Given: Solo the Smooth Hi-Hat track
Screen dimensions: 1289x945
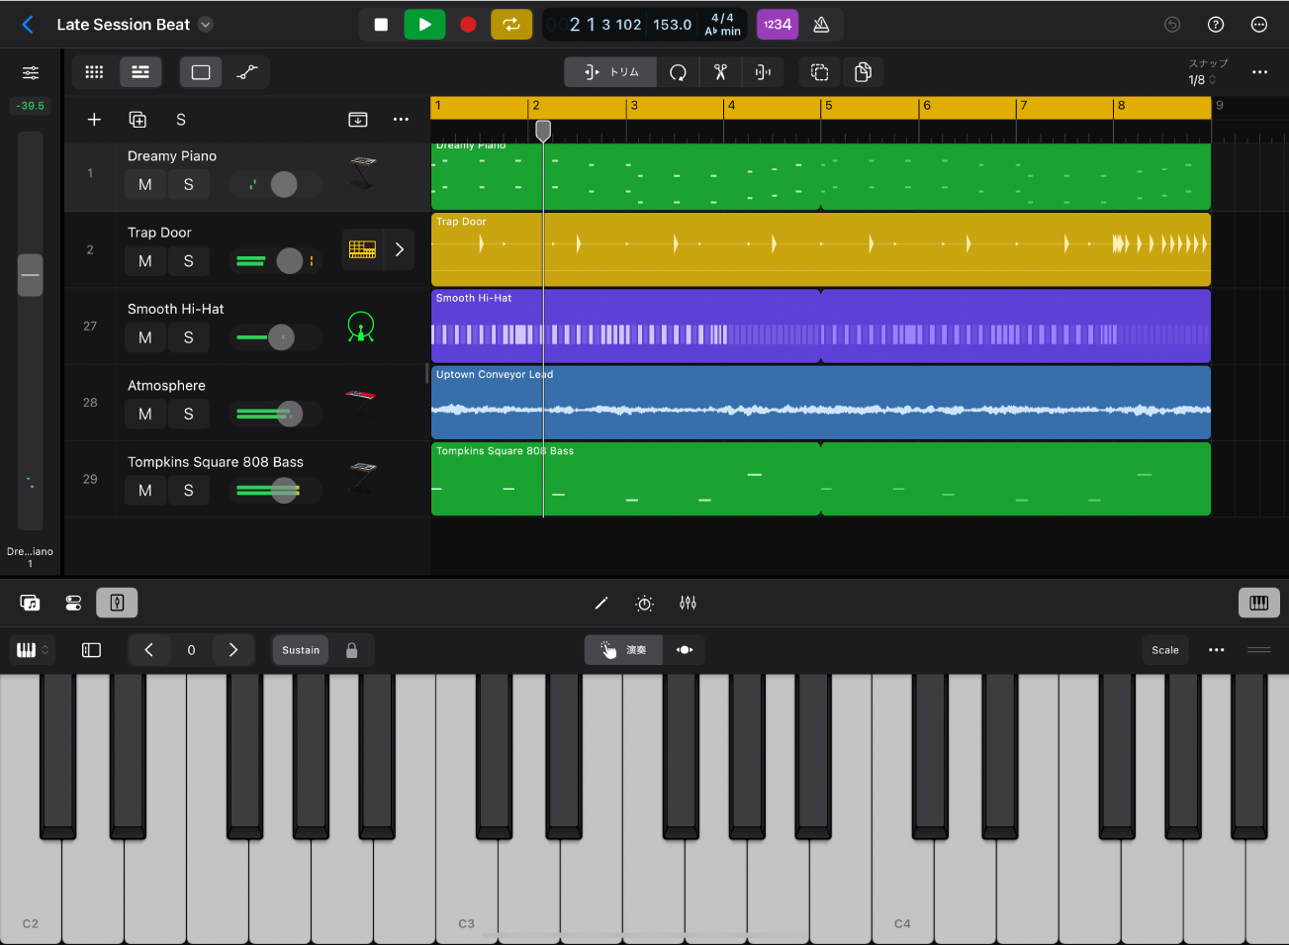Looking at the screenshot, I should point(188,337).
